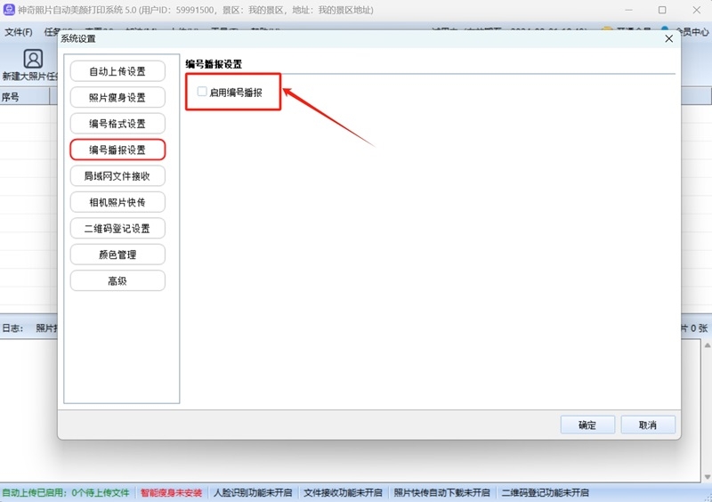
Task: Click 人脸识别功能未开启 status entry
Action: click(253, 493)
